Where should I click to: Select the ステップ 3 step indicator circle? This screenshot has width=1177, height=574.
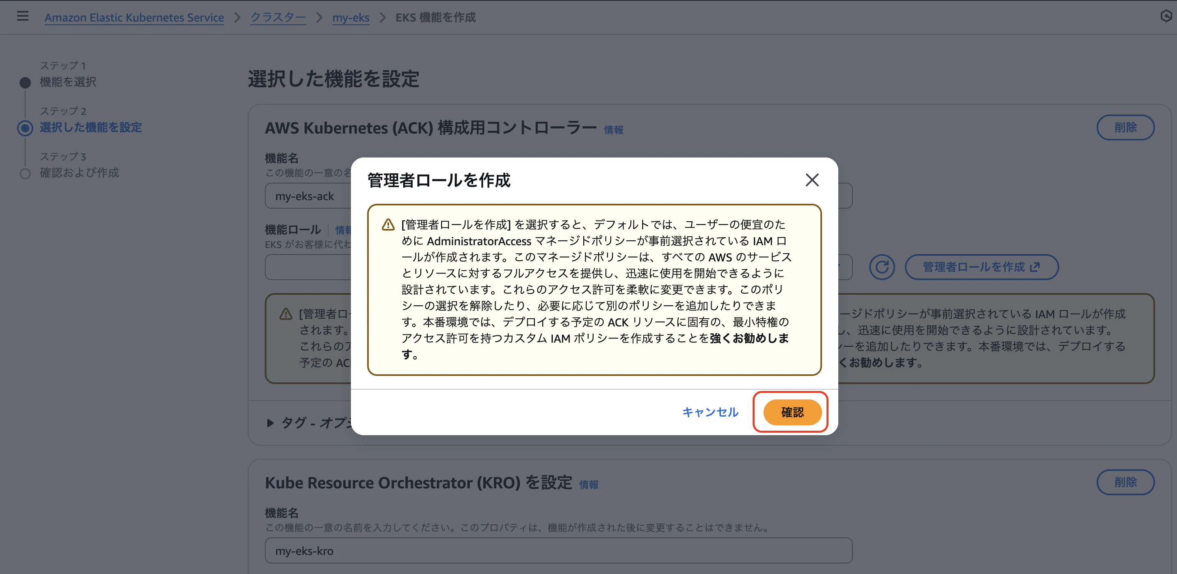(25, 173)
